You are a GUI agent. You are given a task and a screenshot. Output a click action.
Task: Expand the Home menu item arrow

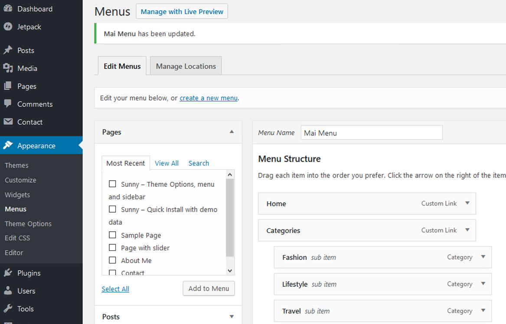(467, 203)
